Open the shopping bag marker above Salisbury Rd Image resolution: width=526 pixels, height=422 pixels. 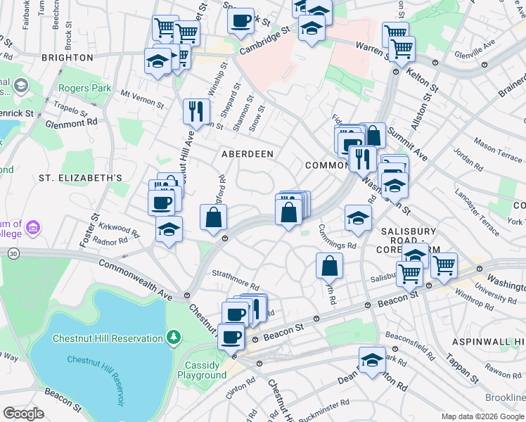tap(329, 267)
